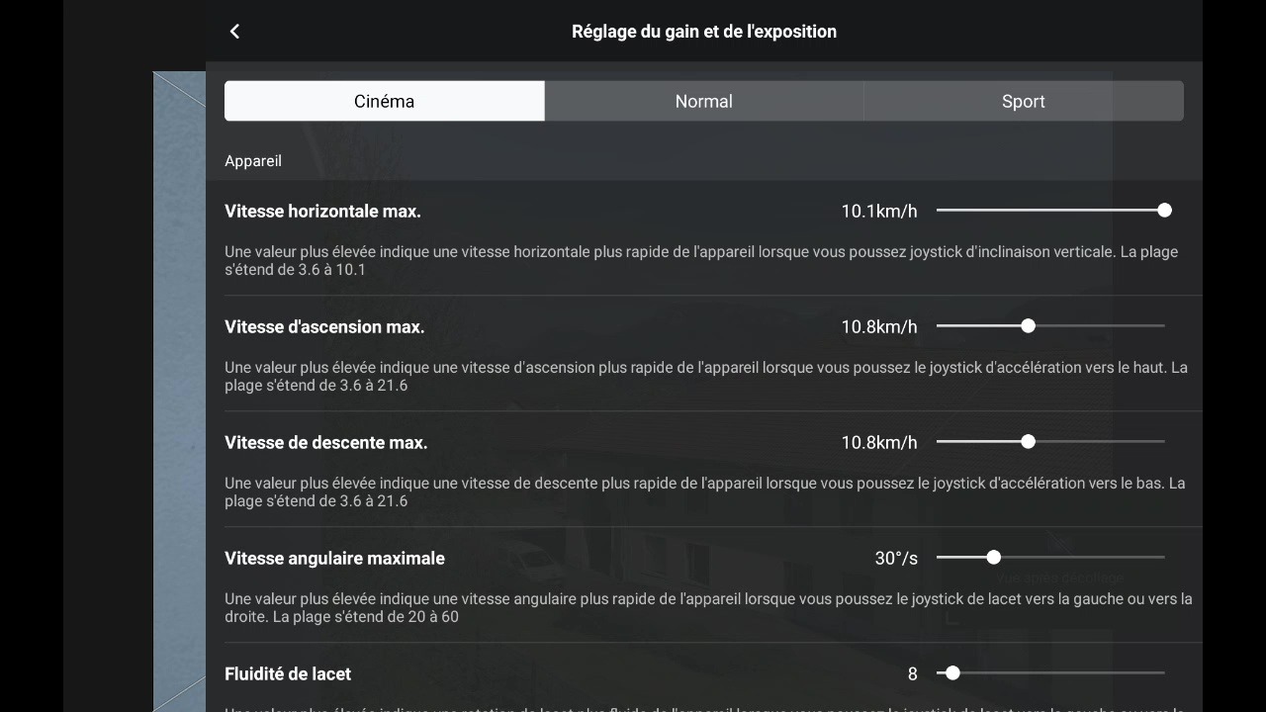This screenshot has width=1266, height=712.
Task: Click the Vitesse angulaire maximale label
Action: (334, 558)
